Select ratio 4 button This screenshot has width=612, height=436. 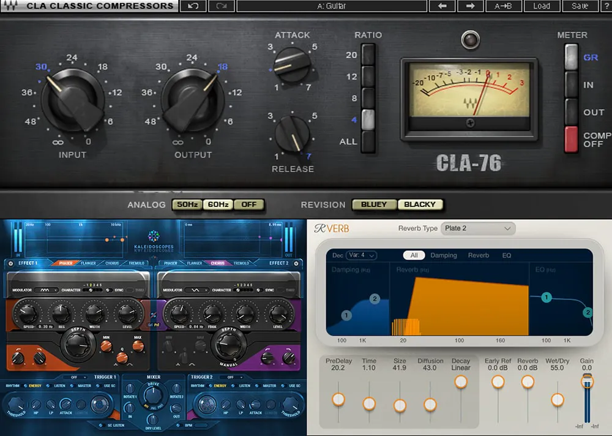[x=368, y=119]
